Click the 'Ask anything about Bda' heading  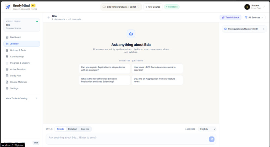click(131, 45)
